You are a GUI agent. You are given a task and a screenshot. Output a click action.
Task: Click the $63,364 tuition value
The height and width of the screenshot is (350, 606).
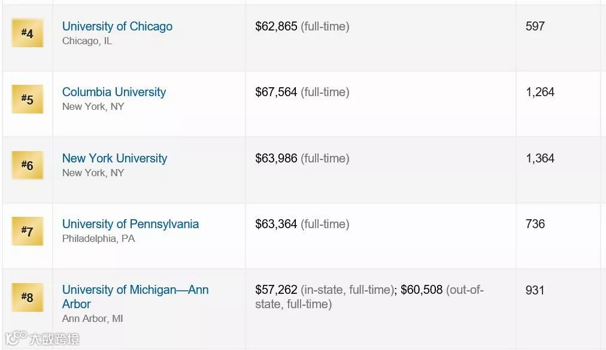coord(276,224)
